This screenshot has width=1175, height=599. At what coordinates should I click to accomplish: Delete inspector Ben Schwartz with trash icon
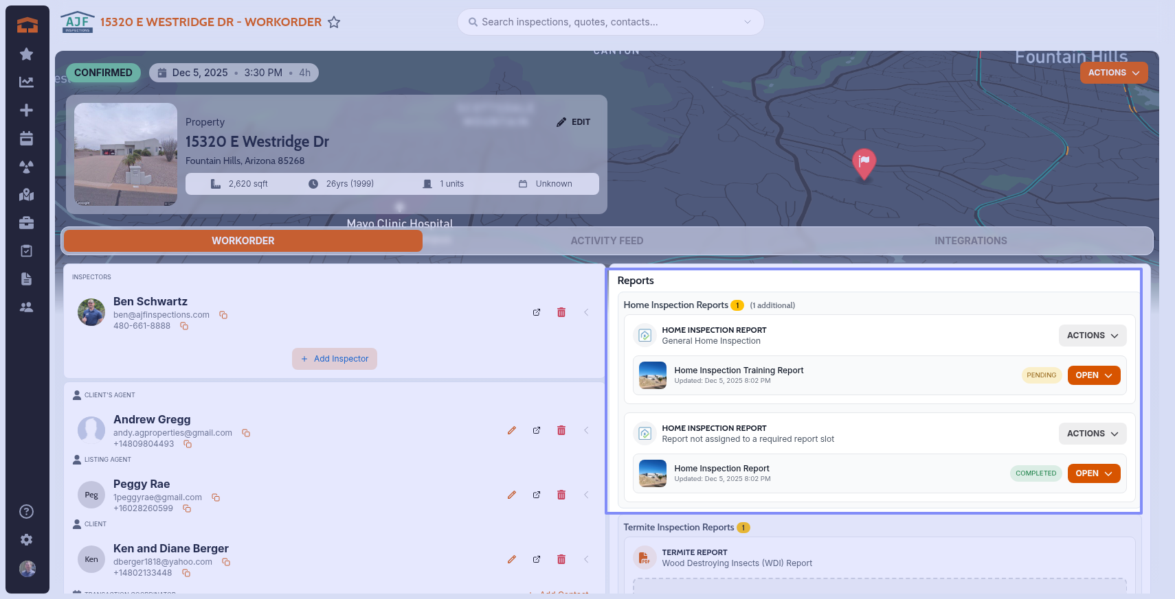coord(561,312)
